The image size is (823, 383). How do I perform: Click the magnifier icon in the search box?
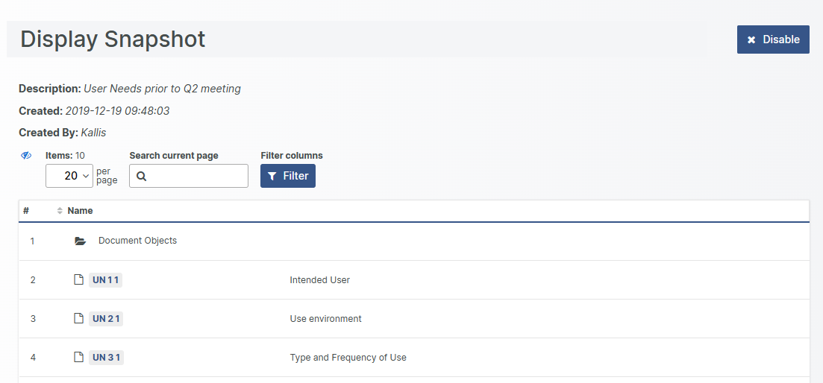(141, 177)
